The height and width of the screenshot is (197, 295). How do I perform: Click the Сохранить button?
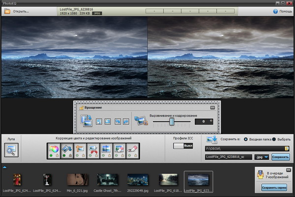pyautogui.click(x=280, y=157)
